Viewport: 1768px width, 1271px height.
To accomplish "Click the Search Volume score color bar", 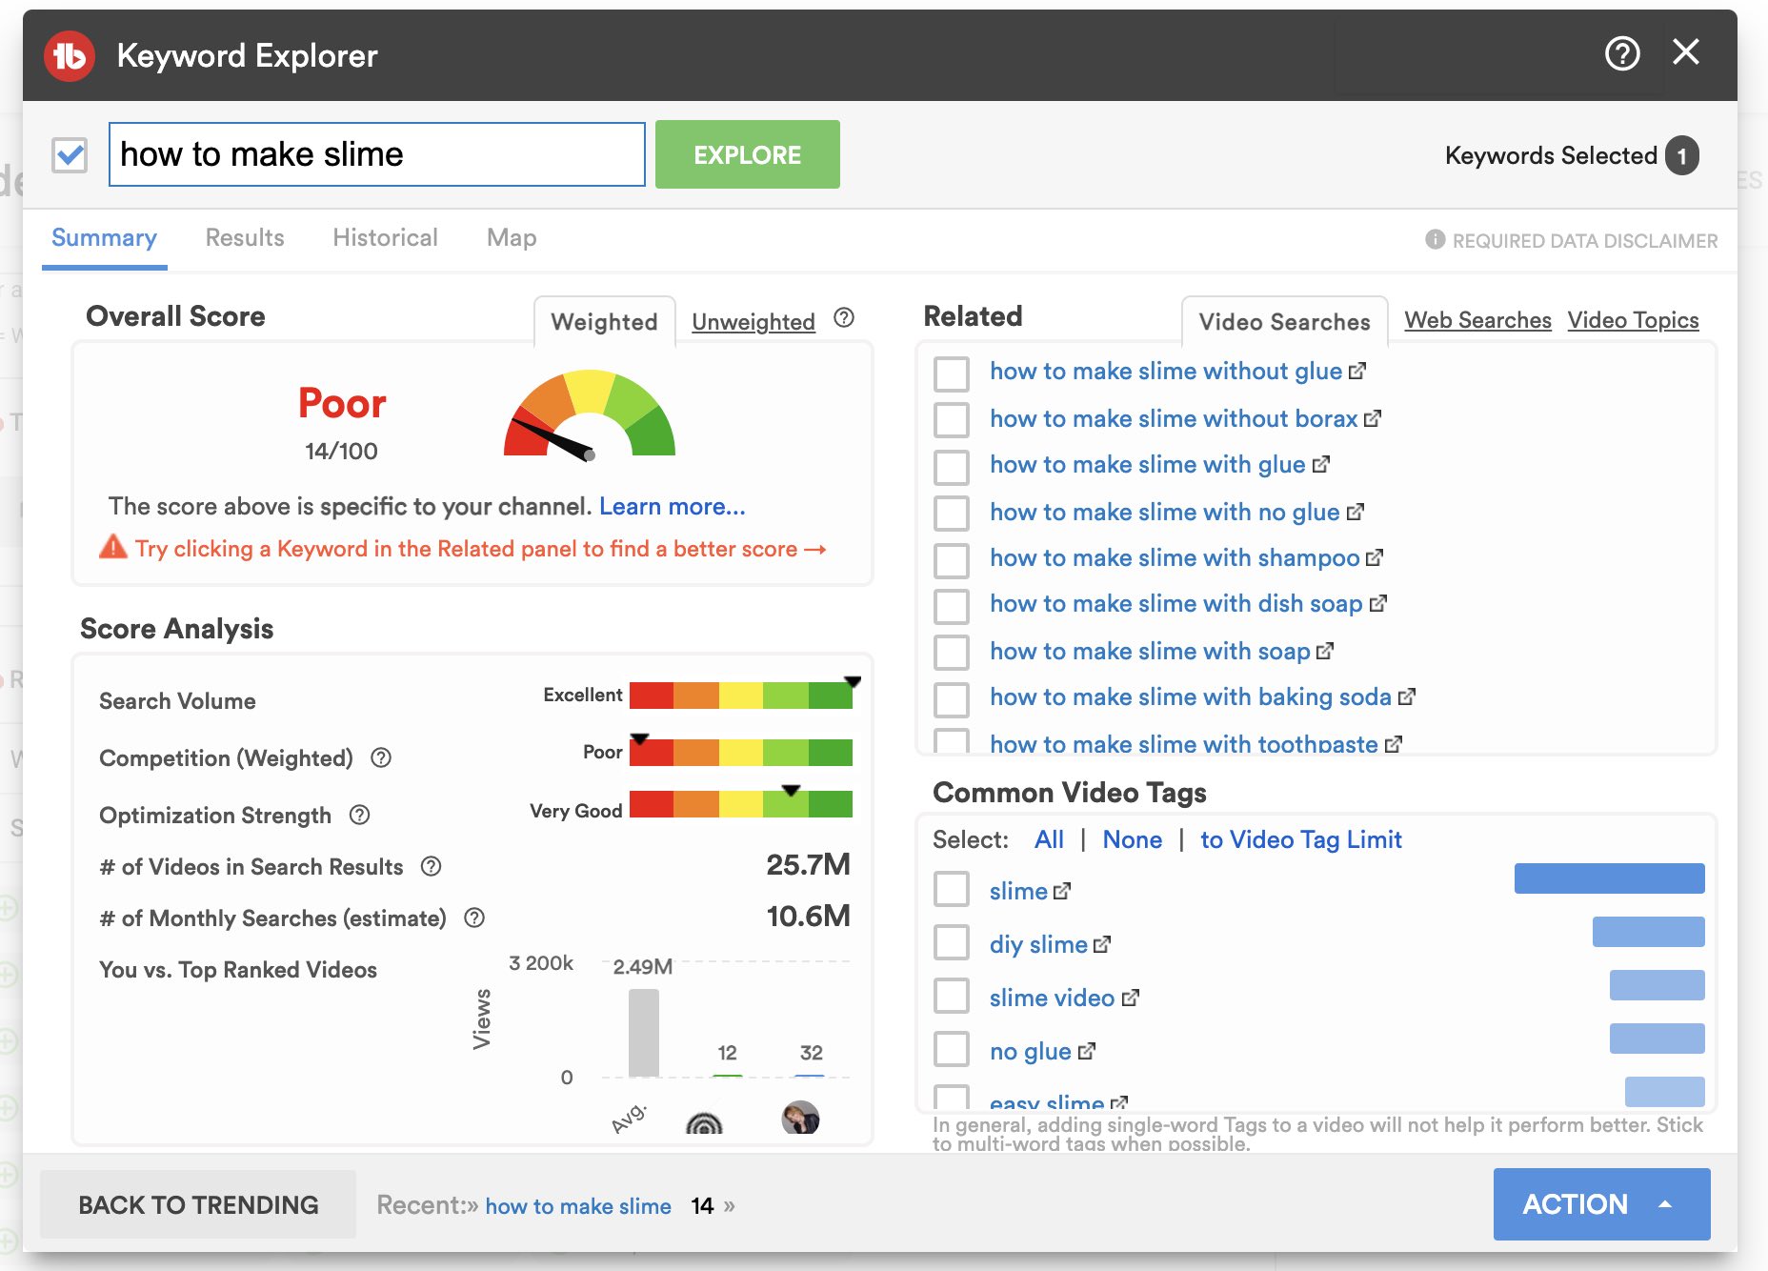I will (x=741, y=696).
